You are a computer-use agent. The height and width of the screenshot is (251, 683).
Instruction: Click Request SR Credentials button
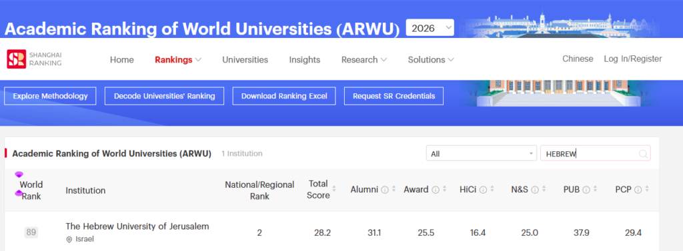(394, 96)
